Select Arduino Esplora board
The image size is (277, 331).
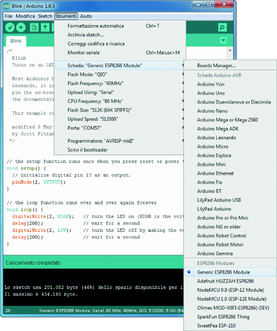230,156
